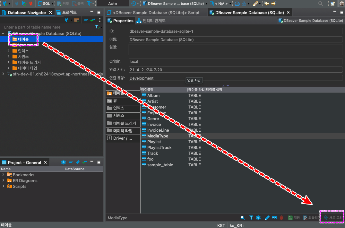
Task: Click the 이름 field with DBeaver Sample Database
Action: [x=236, y=39]
